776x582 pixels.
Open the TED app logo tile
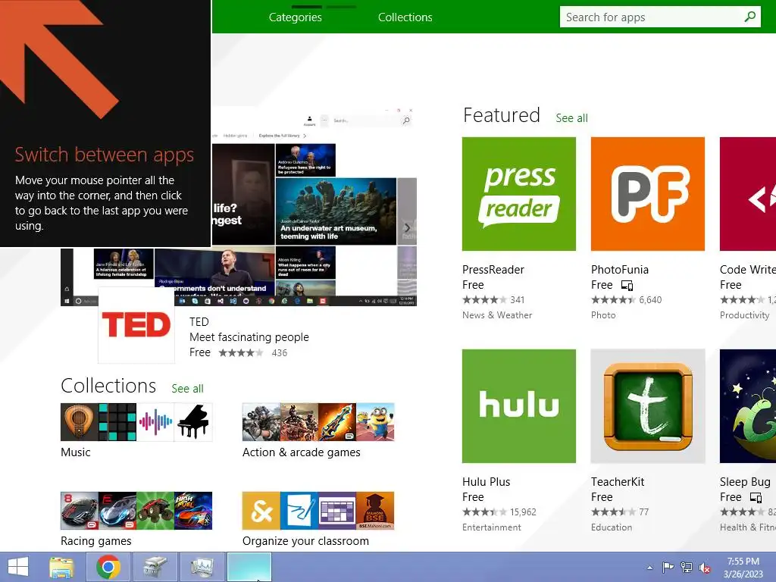pyautogui.click(x=136, y=325)
